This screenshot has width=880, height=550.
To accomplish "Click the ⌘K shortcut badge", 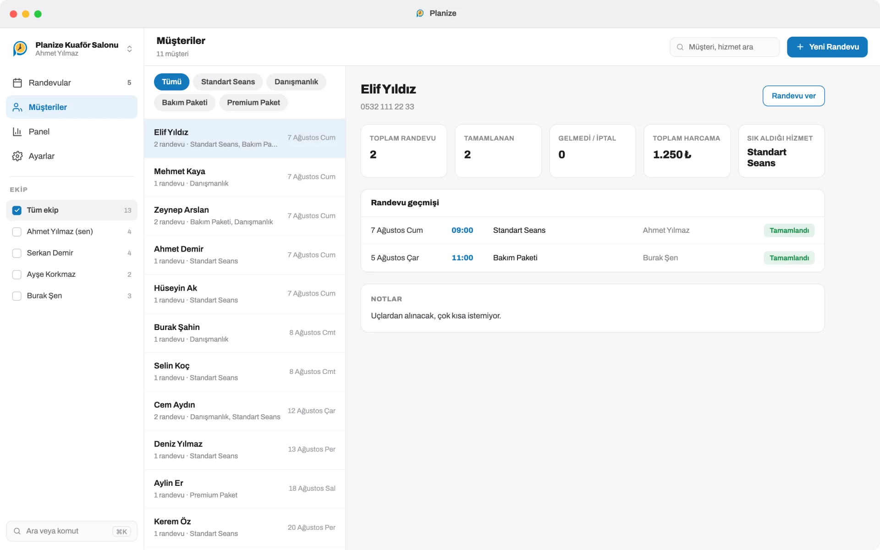I will point(121,532).
